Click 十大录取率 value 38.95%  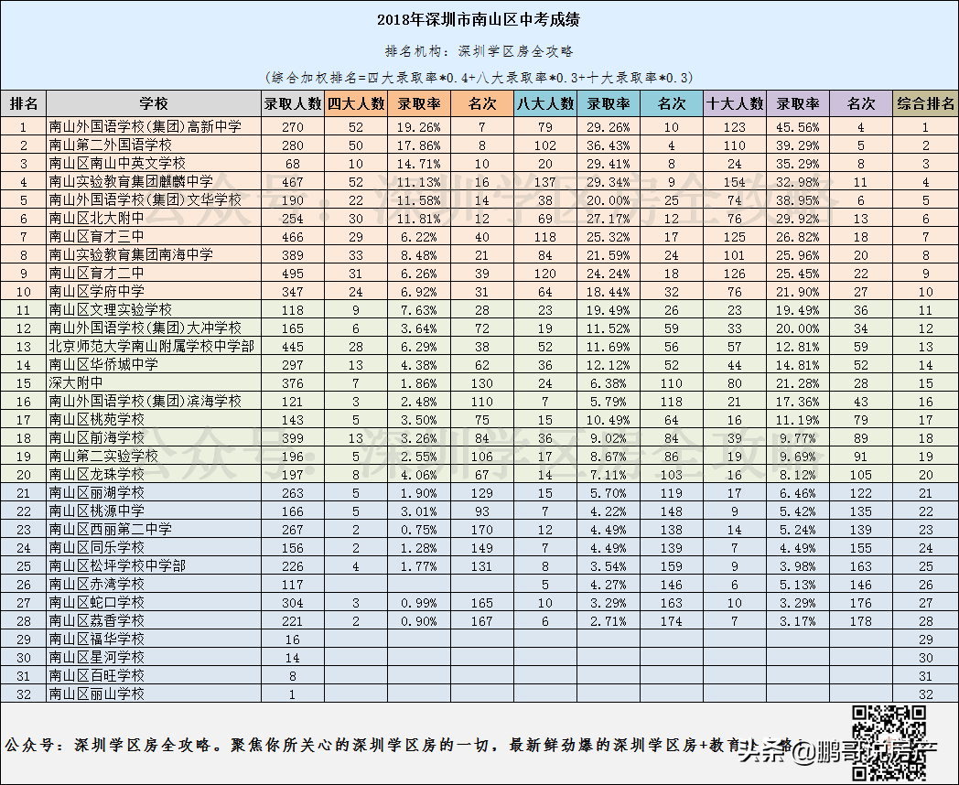[798, 200]
